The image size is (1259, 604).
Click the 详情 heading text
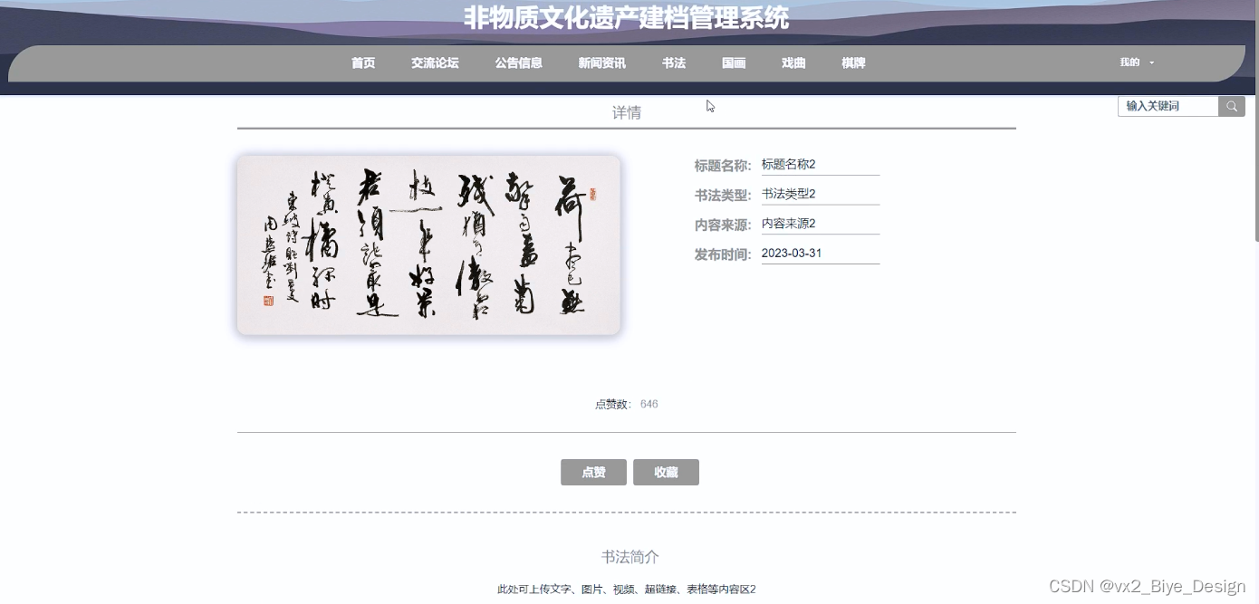coord(627,112)
